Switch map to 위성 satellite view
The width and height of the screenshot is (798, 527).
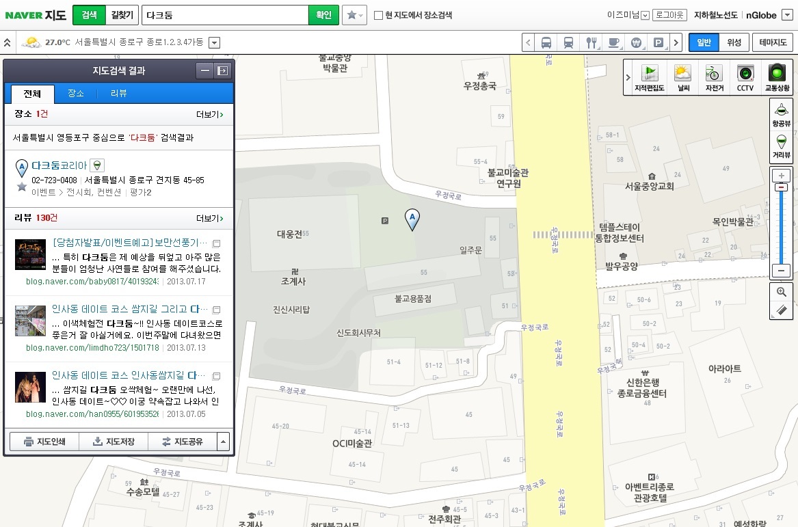click(734, 42)
